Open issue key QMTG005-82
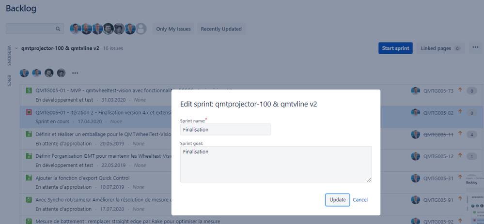Viewport: 484px width, 224px height. 438,113
